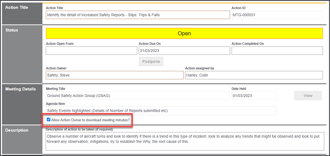
Task: Select the Action Title section header
Action: [x=17, y=8]
